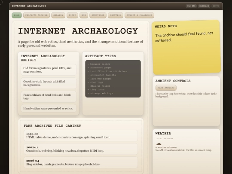Click the 'Geocities-style layouts' card

point(49,83)
